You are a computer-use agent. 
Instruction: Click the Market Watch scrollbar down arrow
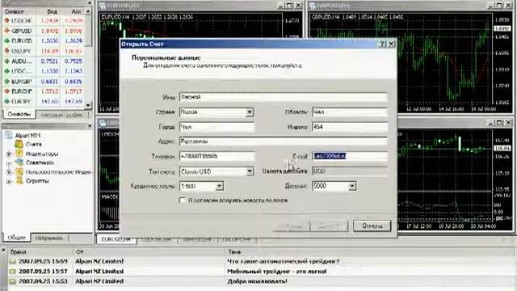88,105
